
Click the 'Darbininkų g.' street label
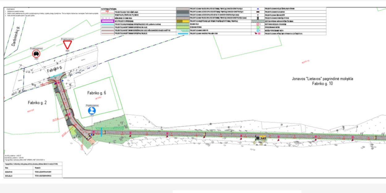pos(16,37)
